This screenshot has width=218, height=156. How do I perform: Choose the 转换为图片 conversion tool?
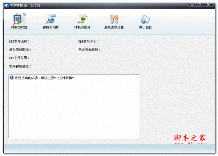(x=82, y=21)
